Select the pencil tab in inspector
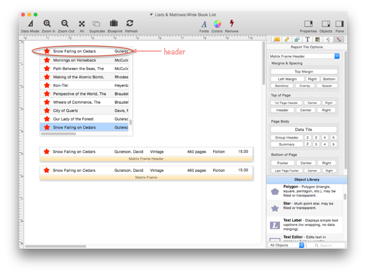366x275 pixels. tap(287, 40)
